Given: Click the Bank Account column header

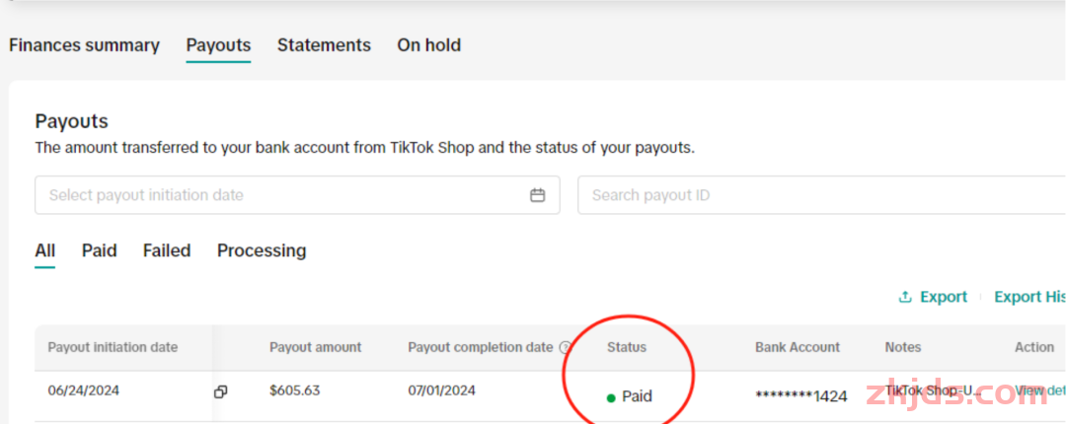Looking at the screenshot, I should click(798, 347).
